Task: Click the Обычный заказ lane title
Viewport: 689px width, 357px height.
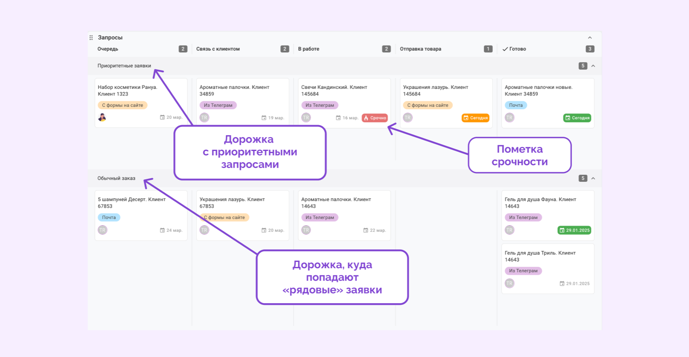Action: (x=116, y=178)
